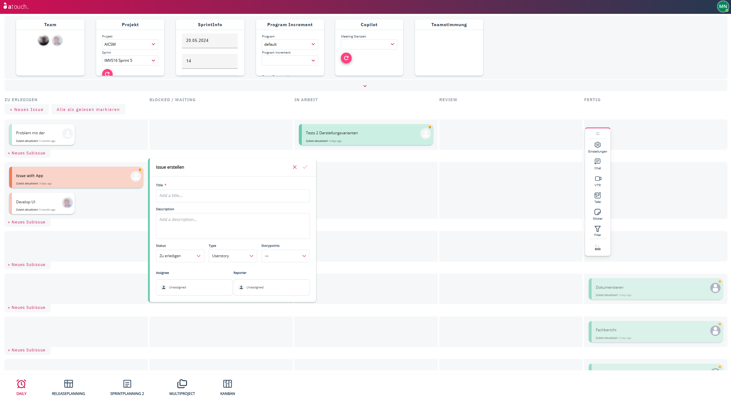Expand the header panel chevron
This screenshot has height=399, width=731.
365,86
